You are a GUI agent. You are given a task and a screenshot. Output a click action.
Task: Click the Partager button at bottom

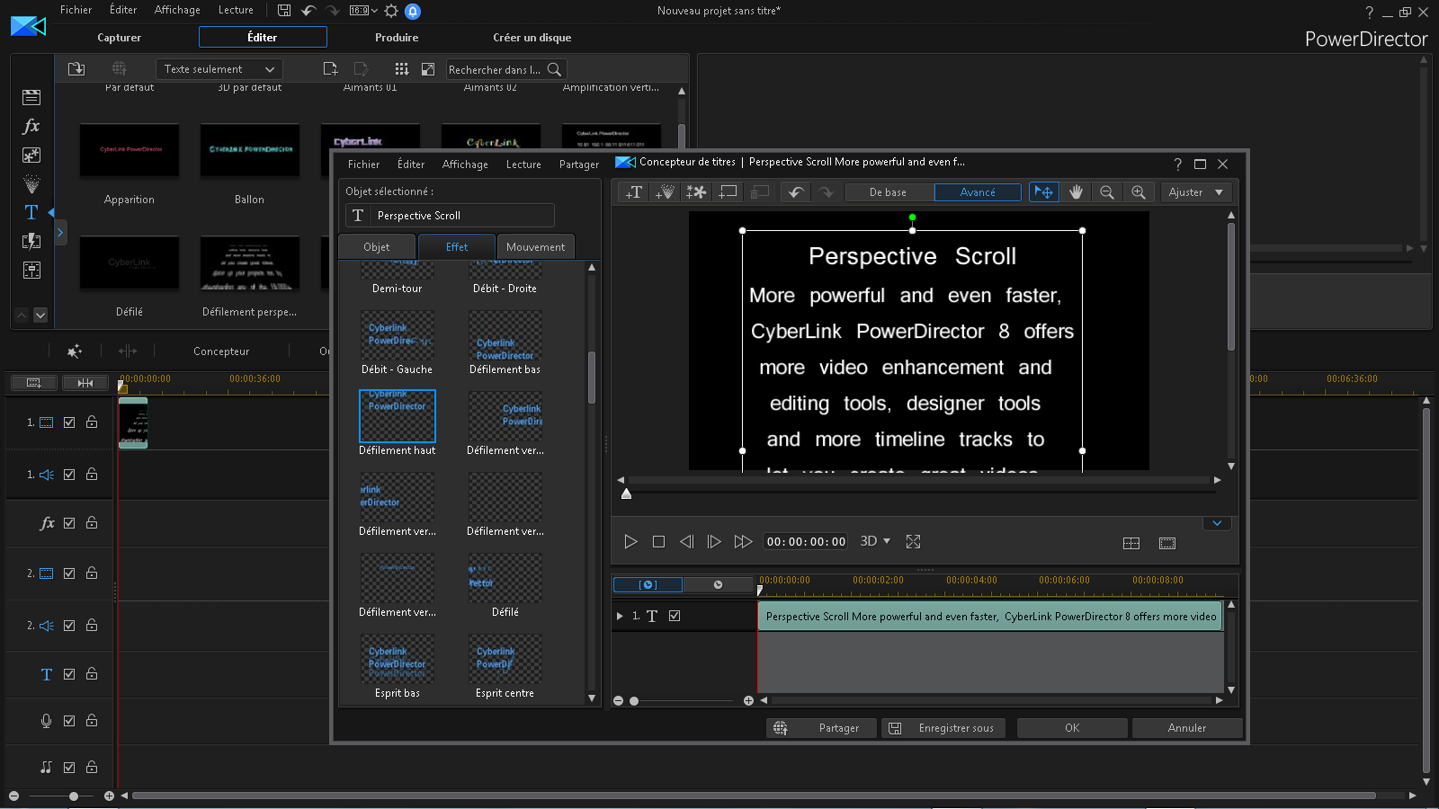coord(821,728)
